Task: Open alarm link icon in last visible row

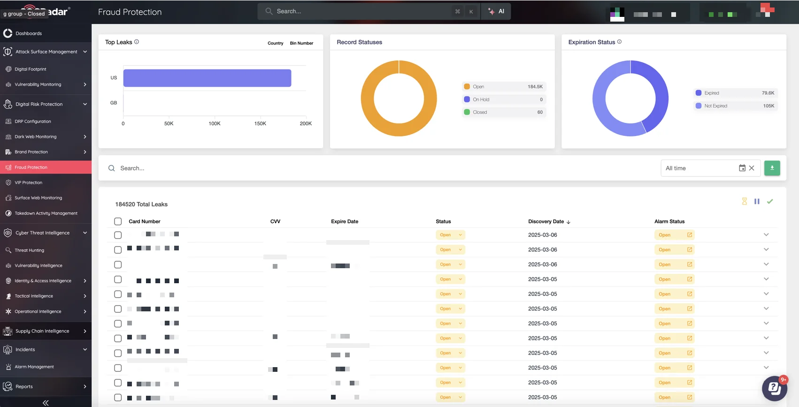Action: (x=690, y=397)
